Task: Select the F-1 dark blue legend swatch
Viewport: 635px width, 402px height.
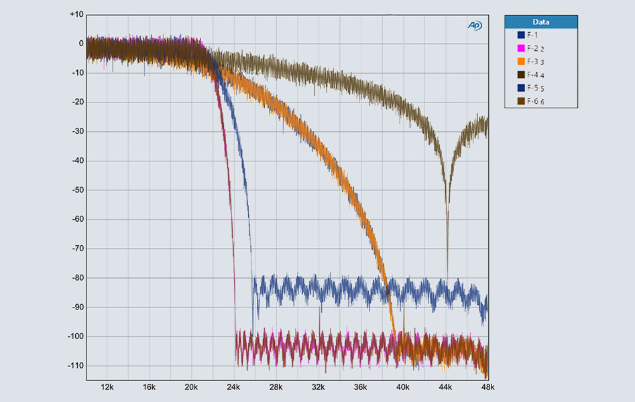Action: [x=521, y=34]
